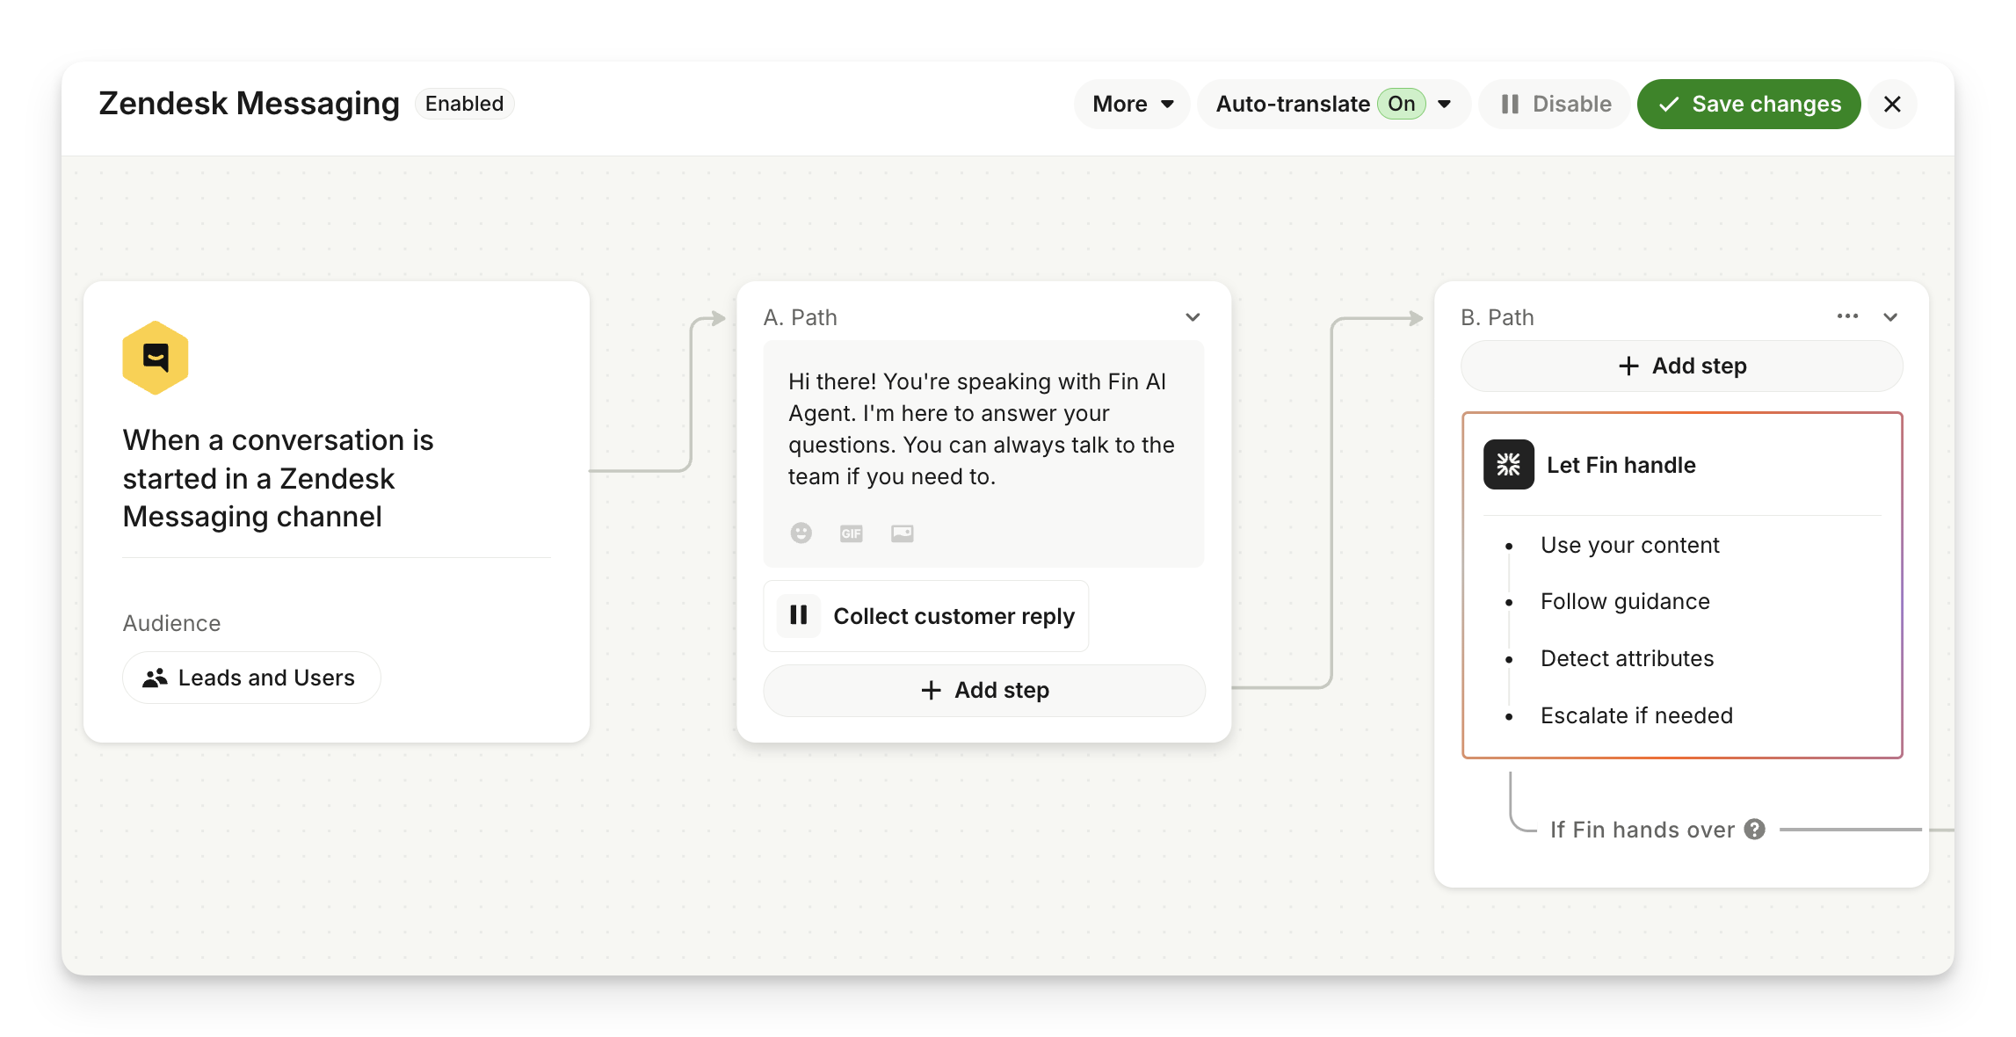2016x1037 pixels.
Task: Click the Fin logo icon
Action: coord(1508,465)
